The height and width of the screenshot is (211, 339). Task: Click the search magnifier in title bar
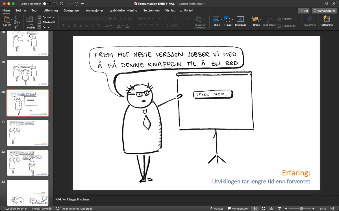(327, 4)
